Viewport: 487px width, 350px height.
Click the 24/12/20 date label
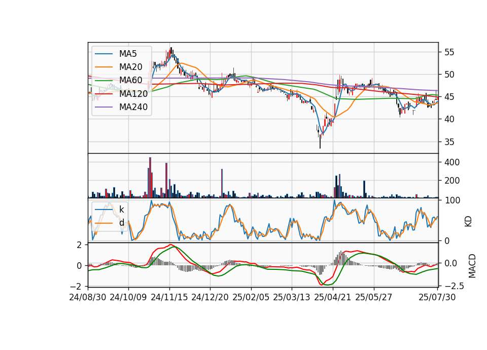coord(210,297)
